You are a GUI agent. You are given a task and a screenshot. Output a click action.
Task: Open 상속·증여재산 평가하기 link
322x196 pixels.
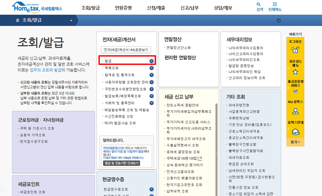click(x=185, y=165)
